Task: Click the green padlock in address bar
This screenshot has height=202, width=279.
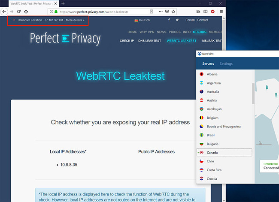Action: coord(56,12)
